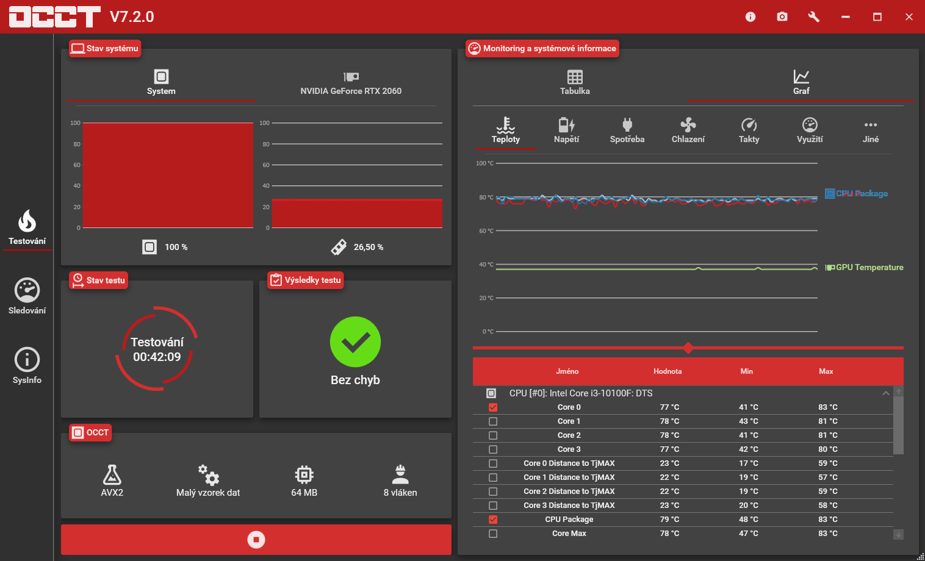Select the NVIDIA GeForce RTX 2060 tab
This screenshot has height=561, width=925.
point(351,84)
